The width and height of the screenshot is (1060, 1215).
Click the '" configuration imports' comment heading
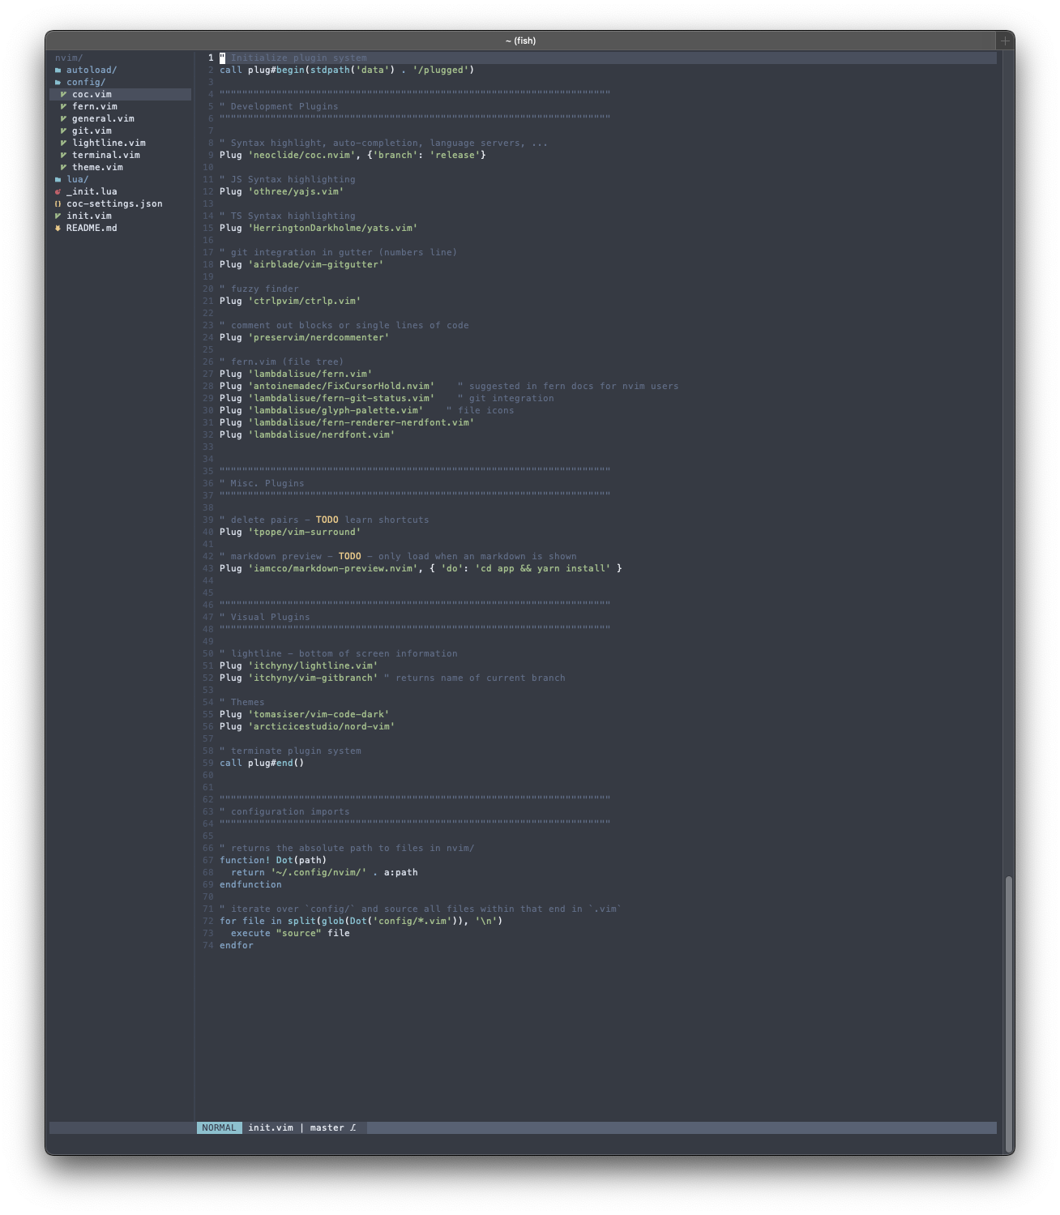pyautogui.click(x=284, y=811)
